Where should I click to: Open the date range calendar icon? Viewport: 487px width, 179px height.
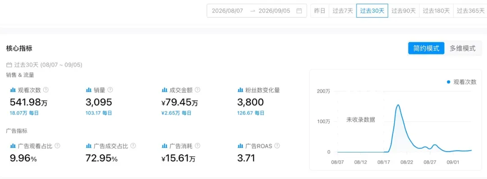(x=299, y=11)
